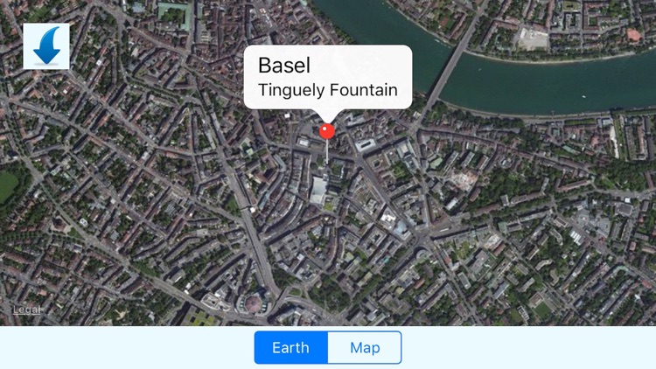Tap the Tinguely Fountain subtitle text
The width and height of the screenshot is (656, 369).
[x=328, y=90]
